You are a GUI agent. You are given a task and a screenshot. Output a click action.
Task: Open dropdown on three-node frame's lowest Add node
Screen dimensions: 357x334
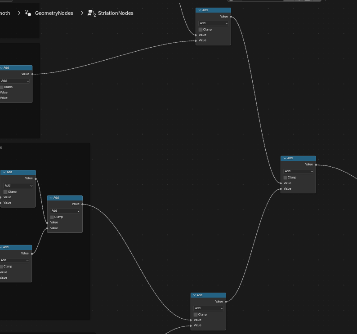[14, 260]
